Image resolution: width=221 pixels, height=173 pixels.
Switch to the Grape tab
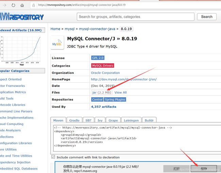click(x=113, y=120)
